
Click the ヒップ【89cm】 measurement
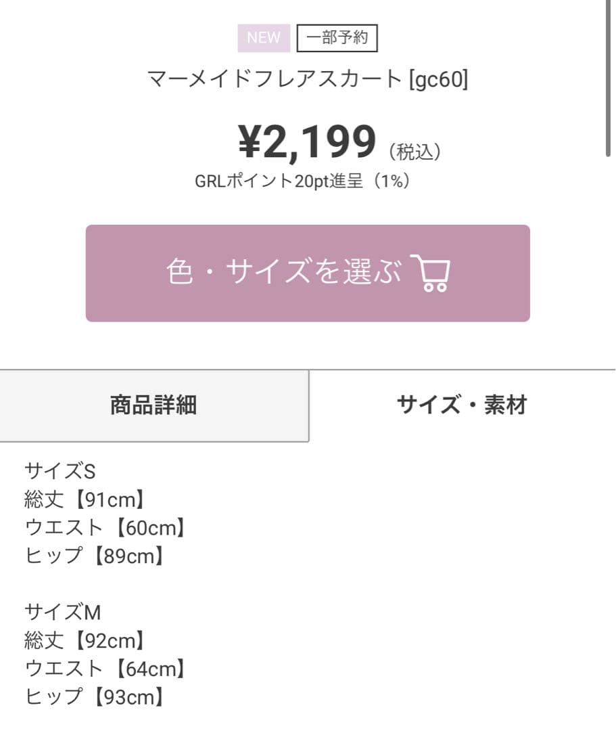click(x=95, y=556)
